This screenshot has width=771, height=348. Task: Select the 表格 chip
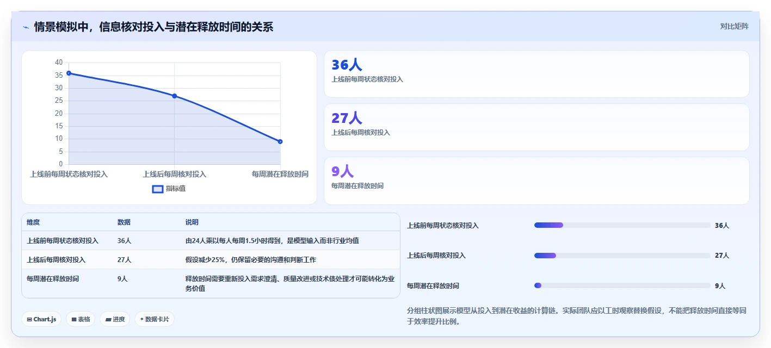(x=81, y=319)
